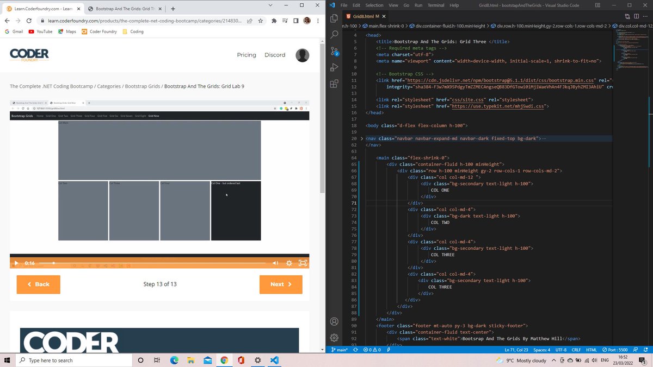Expand the collapsed nav element on line 20

(x=362, y=138)
